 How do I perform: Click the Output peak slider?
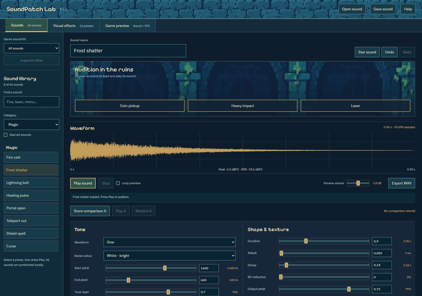tap(324, 289)
